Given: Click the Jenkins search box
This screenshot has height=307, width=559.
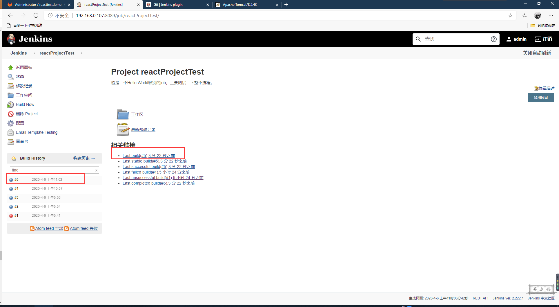Looking at the screenshot, I should (455, 39).
